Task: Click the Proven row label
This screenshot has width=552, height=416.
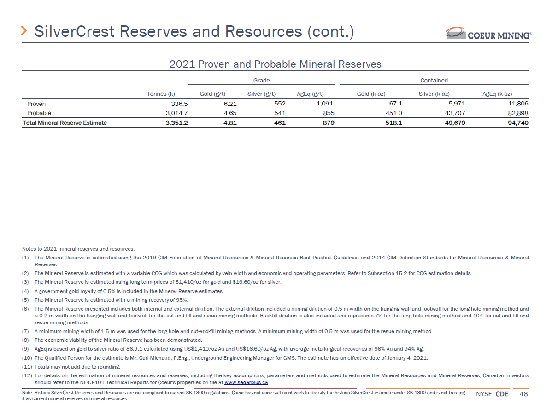Action: tap(36, 104)
